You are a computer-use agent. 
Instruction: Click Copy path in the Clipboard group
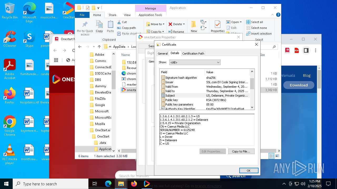(126, 28)
